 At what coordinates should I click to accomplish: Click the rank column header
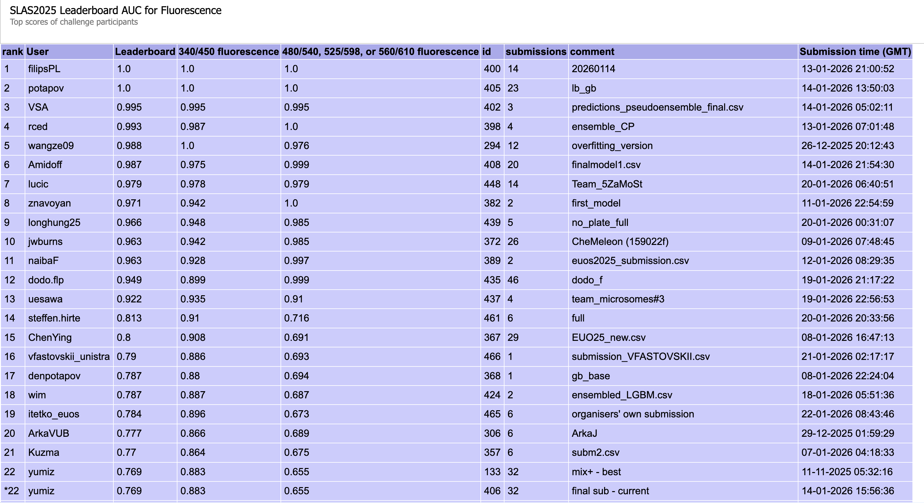click(x=12, y=52)
